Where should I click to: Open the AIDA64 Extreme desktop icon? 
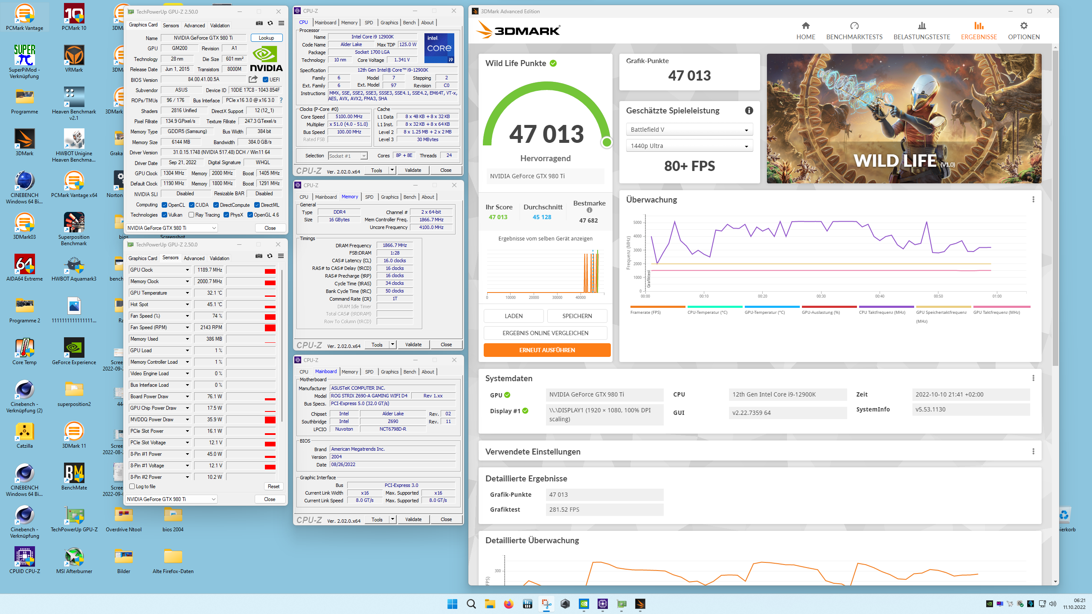pyautogui.click(x=24, y=268)
